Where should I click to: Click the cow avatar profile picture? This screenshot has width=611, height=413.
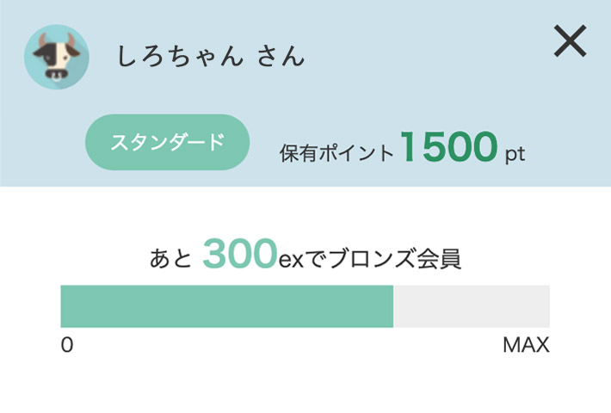tap(57, 57)
